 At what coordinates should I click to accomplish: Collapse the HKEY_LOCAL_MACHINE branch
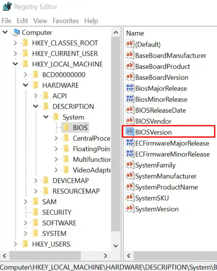coord(15,64)
